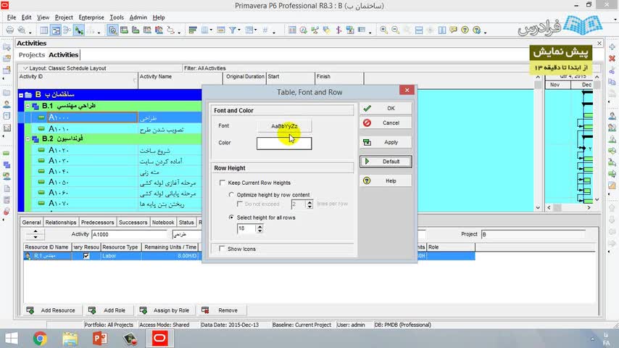Toggle the Gantt Chart view icon

(56, 30)
